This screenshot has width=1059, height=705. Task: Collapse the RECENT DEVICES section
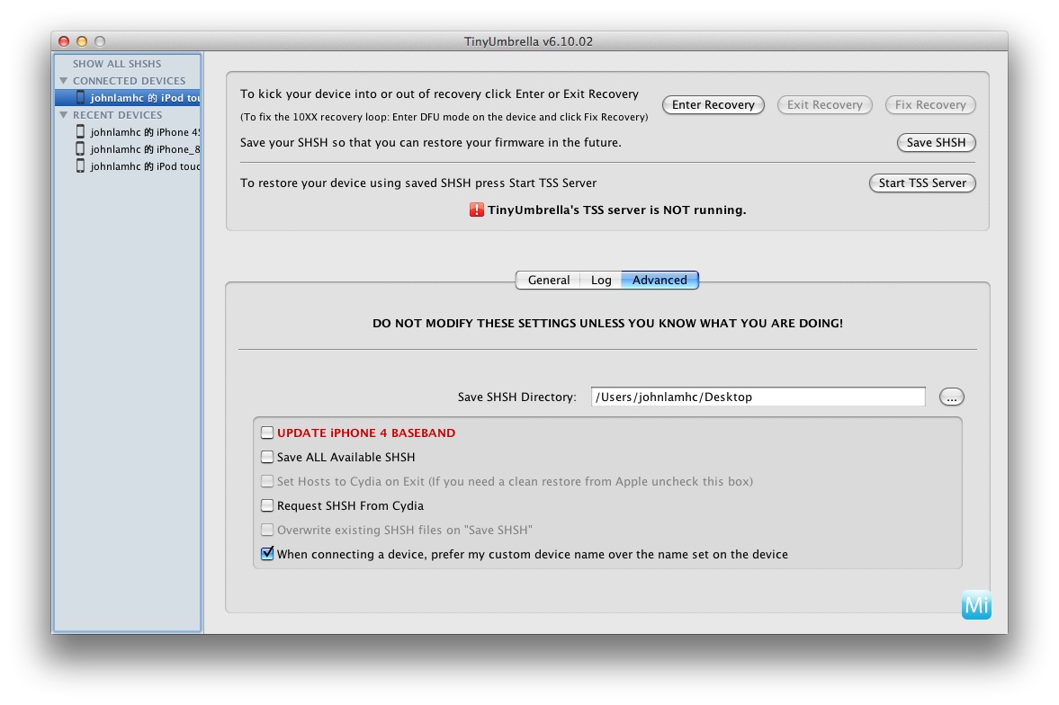64,115
